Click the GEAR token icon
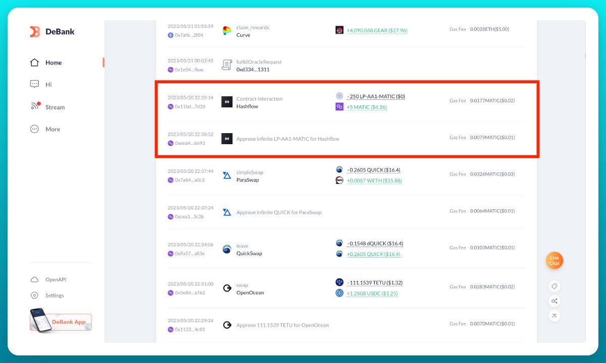This screenshot has height=363, width=606. (x=339, y=30)
